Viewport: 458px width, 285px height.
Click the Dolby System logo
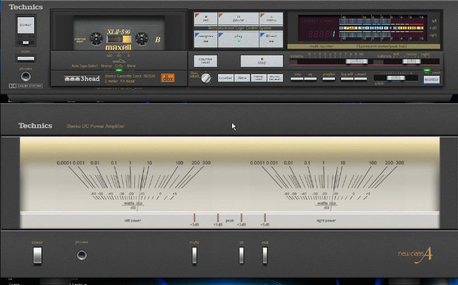coord(26,86)
